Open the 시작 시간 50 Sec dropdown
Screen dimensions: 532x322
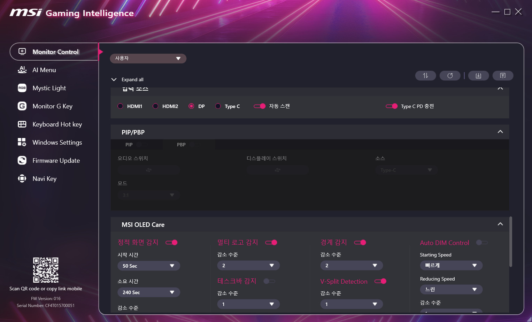click(x=149, y=266)
